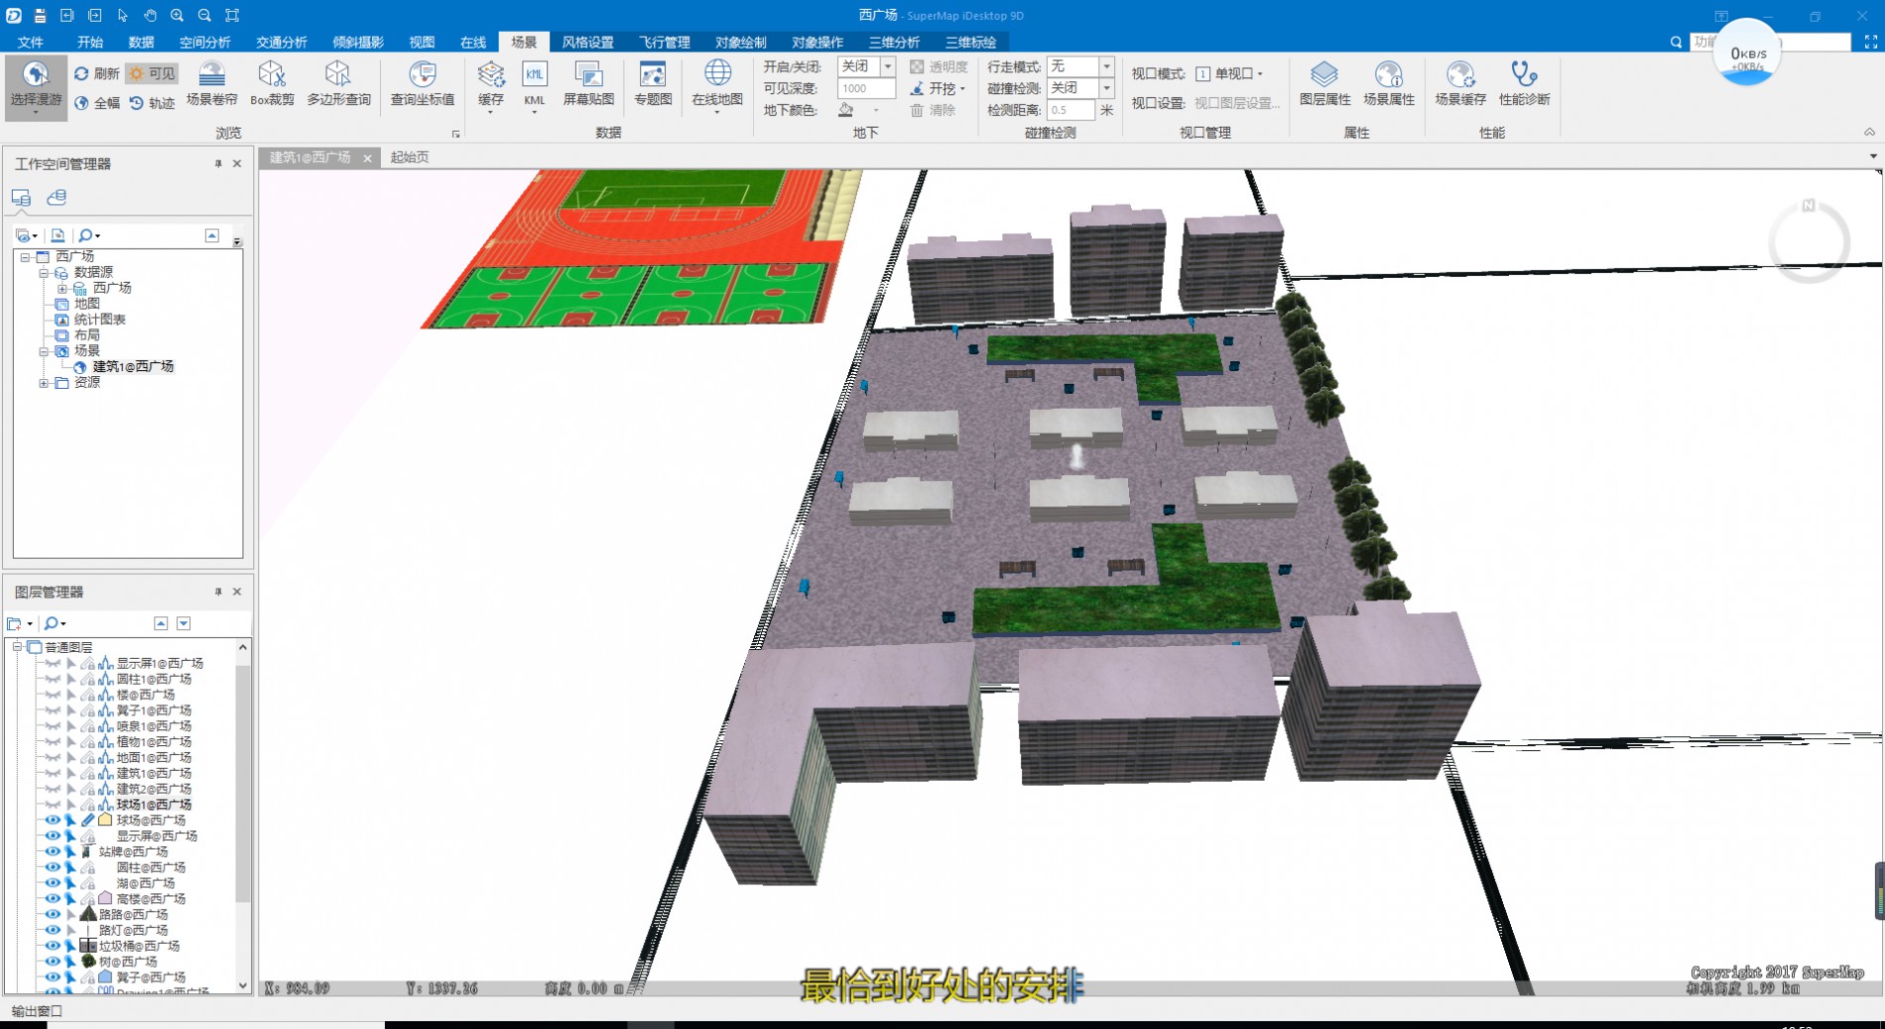Viewport: 1885px width, 1029px height.
Task: Click the 查询坐标值 coordinate query tool
Action: [423, 84]
